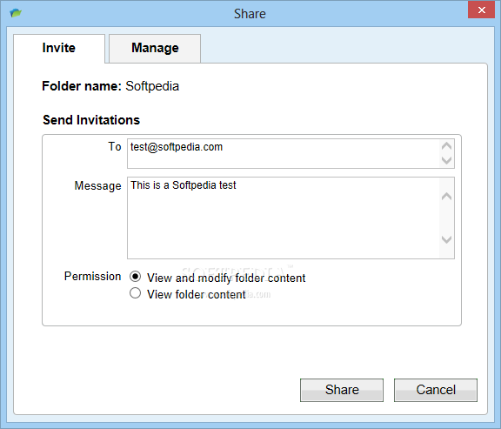Viewport: 501px width, 429px height.
Task: Select View and modify folder content permission
Action: pos(135,277)
